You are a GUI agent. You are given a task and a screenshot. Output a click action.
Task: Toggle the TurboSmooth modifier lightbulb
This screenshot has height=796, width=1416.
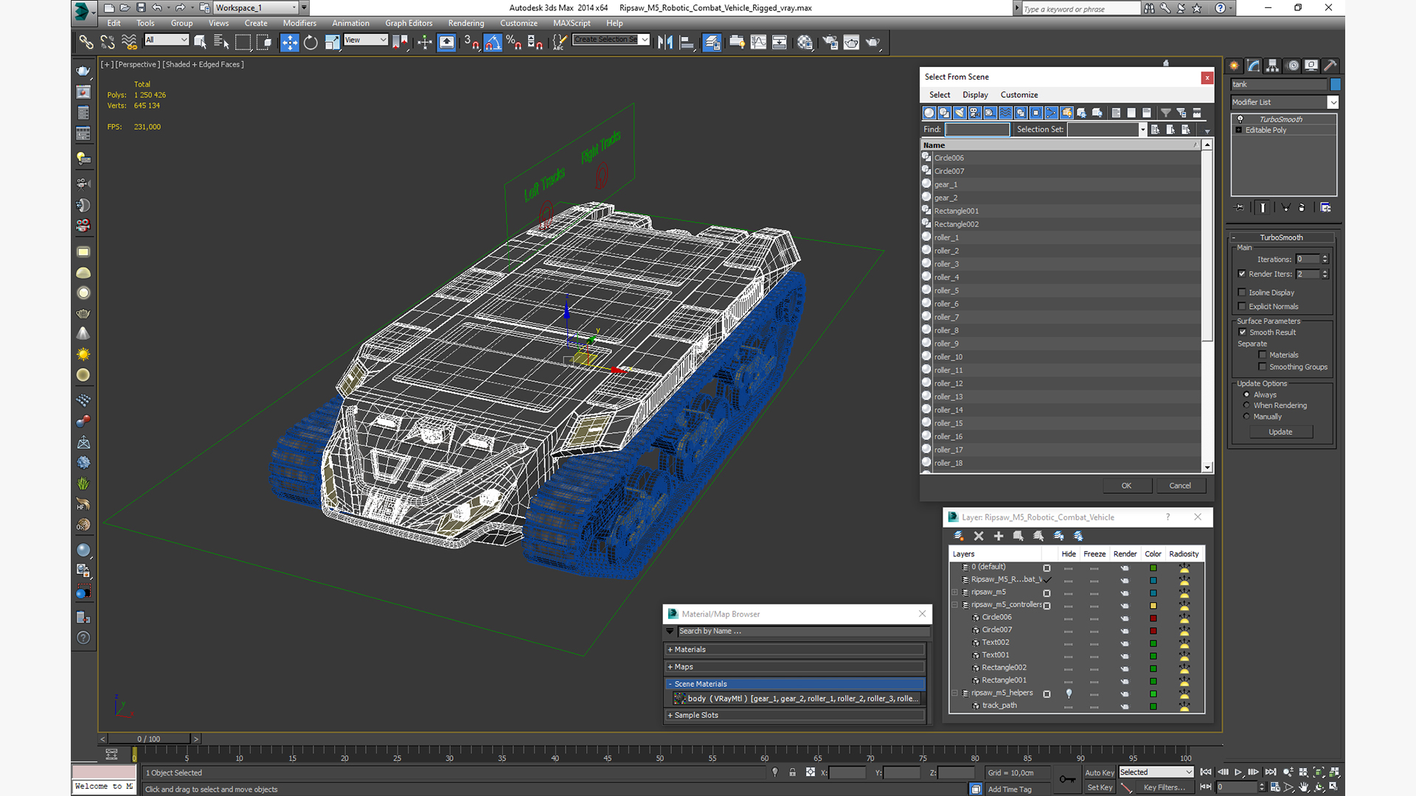1240,119
